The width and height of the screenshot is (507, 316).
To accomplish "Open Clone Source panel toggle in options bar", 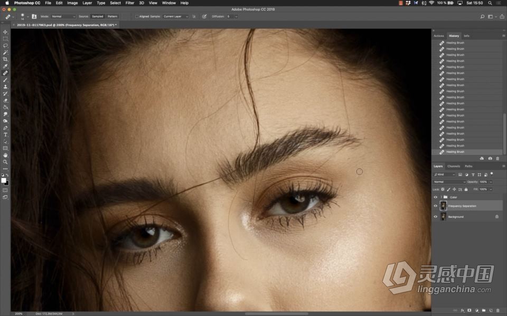I will 34,16.
